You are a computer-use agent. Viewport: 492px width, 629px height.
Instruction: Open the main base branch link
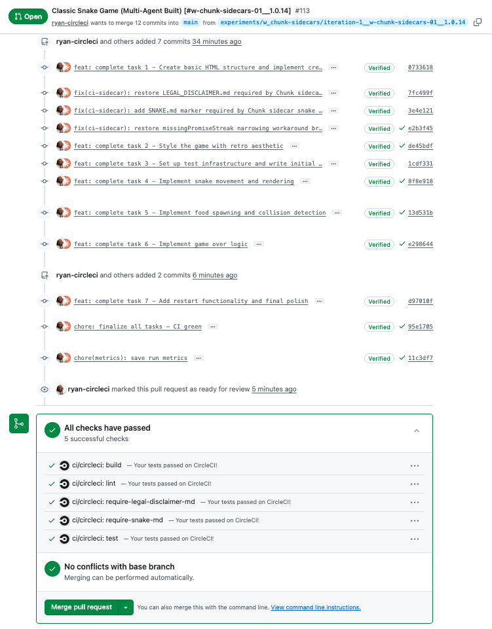tap(191, 22)
